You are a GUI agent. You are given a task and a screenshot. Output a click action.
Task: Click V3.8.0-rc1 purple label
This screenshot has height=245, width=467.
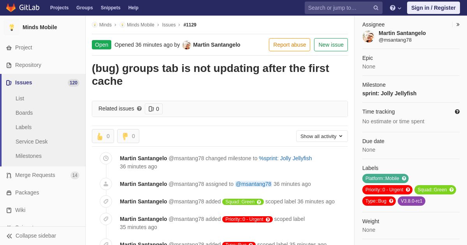click(x=411, y=201)
